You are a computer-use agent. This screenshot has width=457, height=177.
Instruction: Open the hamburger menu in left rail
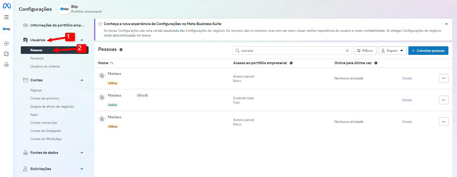click(x=6, y=17)
